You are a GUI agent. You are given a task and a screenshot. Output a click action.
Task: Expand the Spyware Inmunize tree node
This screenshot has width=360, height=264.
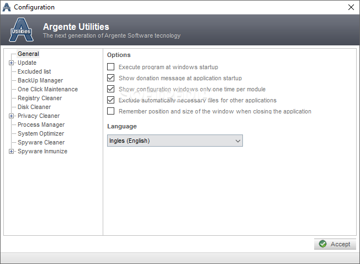(x=11, y=152)
